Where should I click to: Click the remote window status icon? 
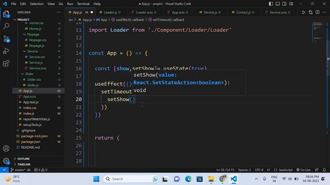(x=4, y=170)
